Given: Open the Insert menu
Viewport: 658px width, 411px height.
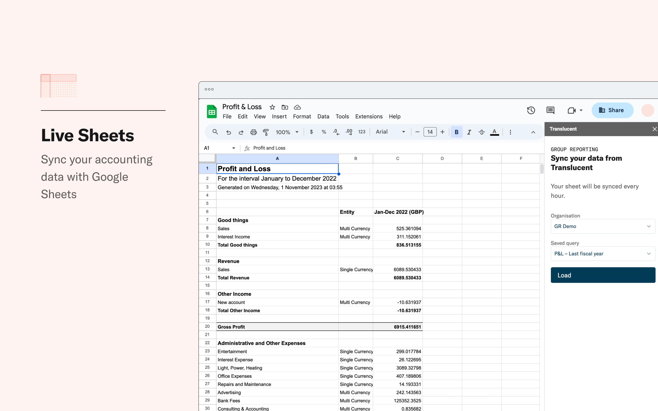Looking at the screenshot, I should (279, 116).
